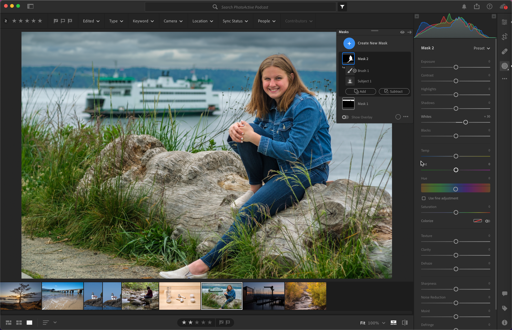Image resolution: width=512 pixels, height=330 pixels.
Task: Click the Hue slider handle
Action: (x=455, y=189)
